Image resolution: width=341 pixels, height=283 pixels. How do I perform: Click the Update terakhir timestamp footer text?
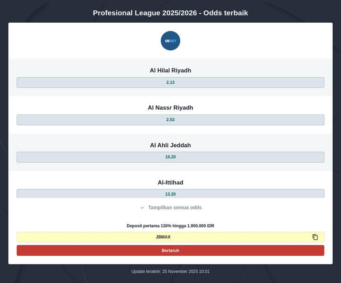170,271
